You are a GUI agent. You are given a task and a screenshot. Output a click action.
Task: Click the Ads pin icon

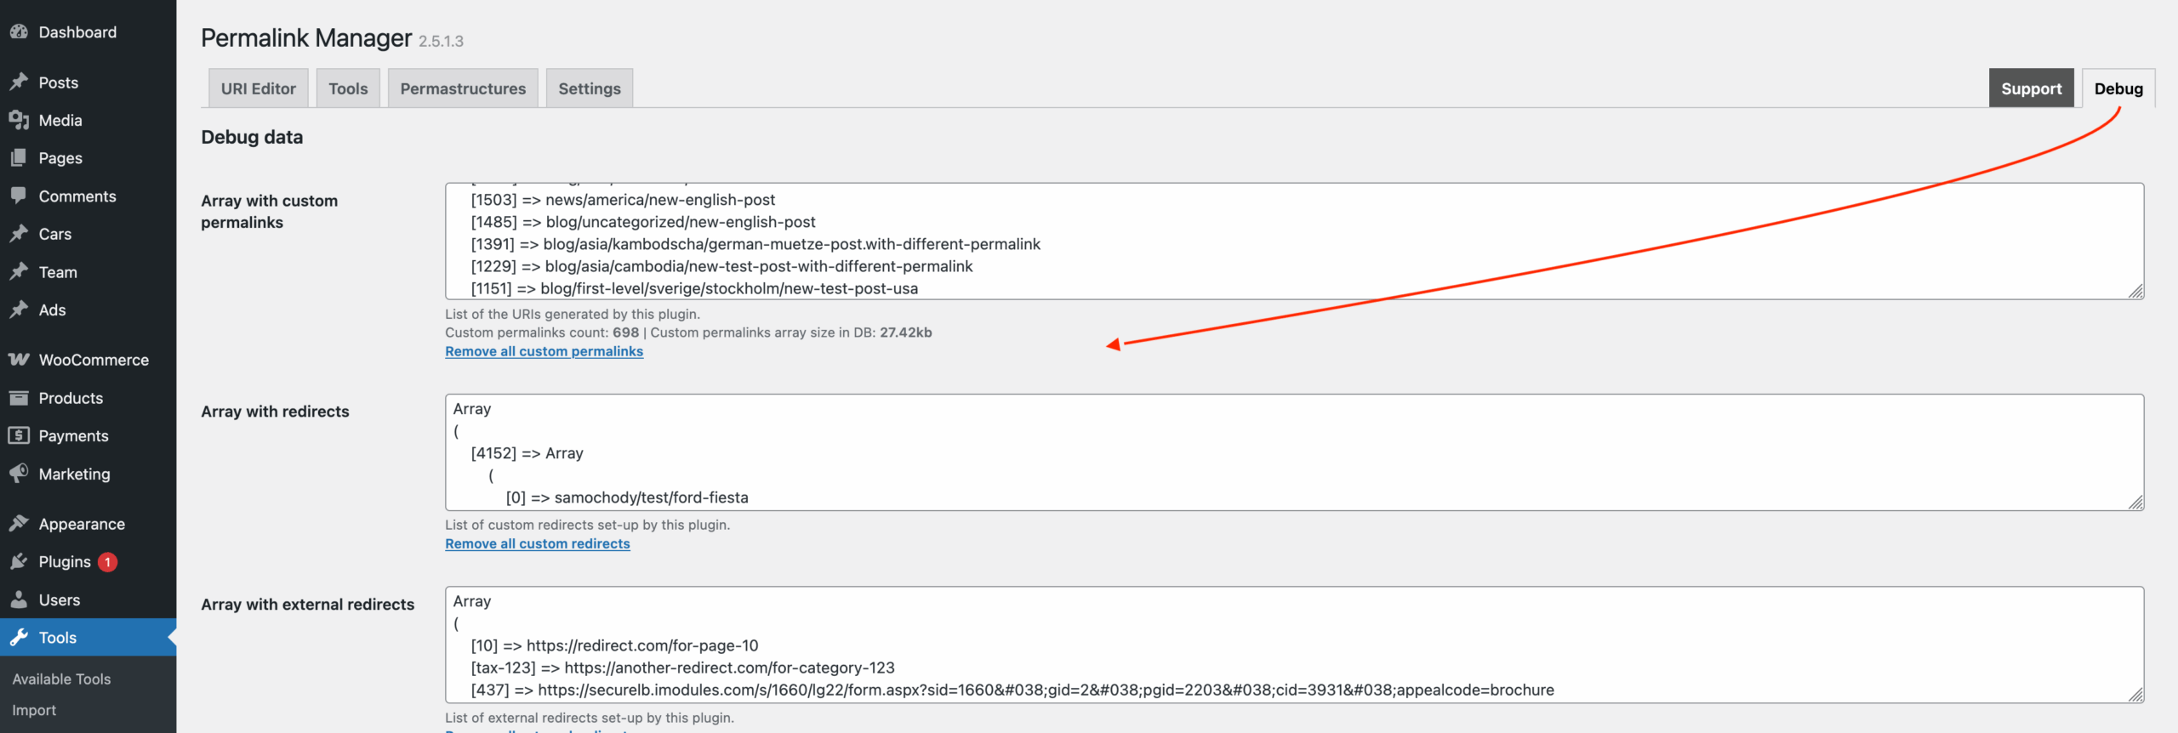pos(19,310)
